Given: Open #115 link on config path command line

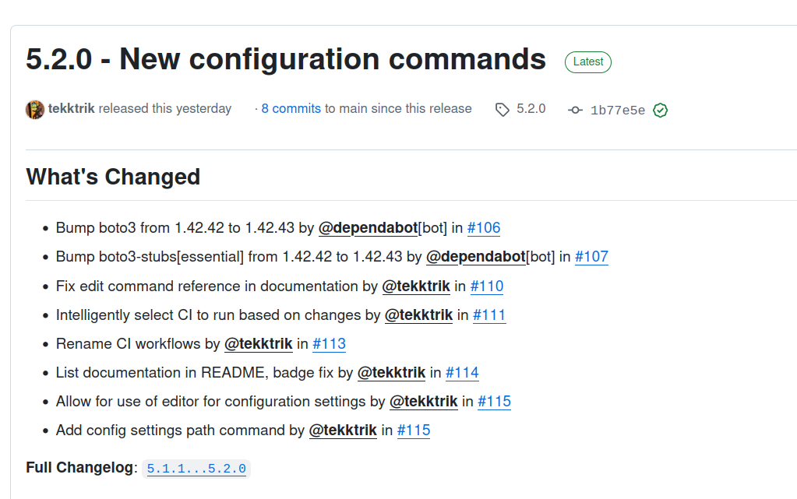Looking at the screenshot, I should (414, 430).
